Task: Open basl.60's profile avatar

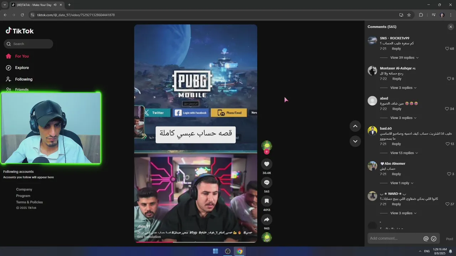Action: click(372, 130)
